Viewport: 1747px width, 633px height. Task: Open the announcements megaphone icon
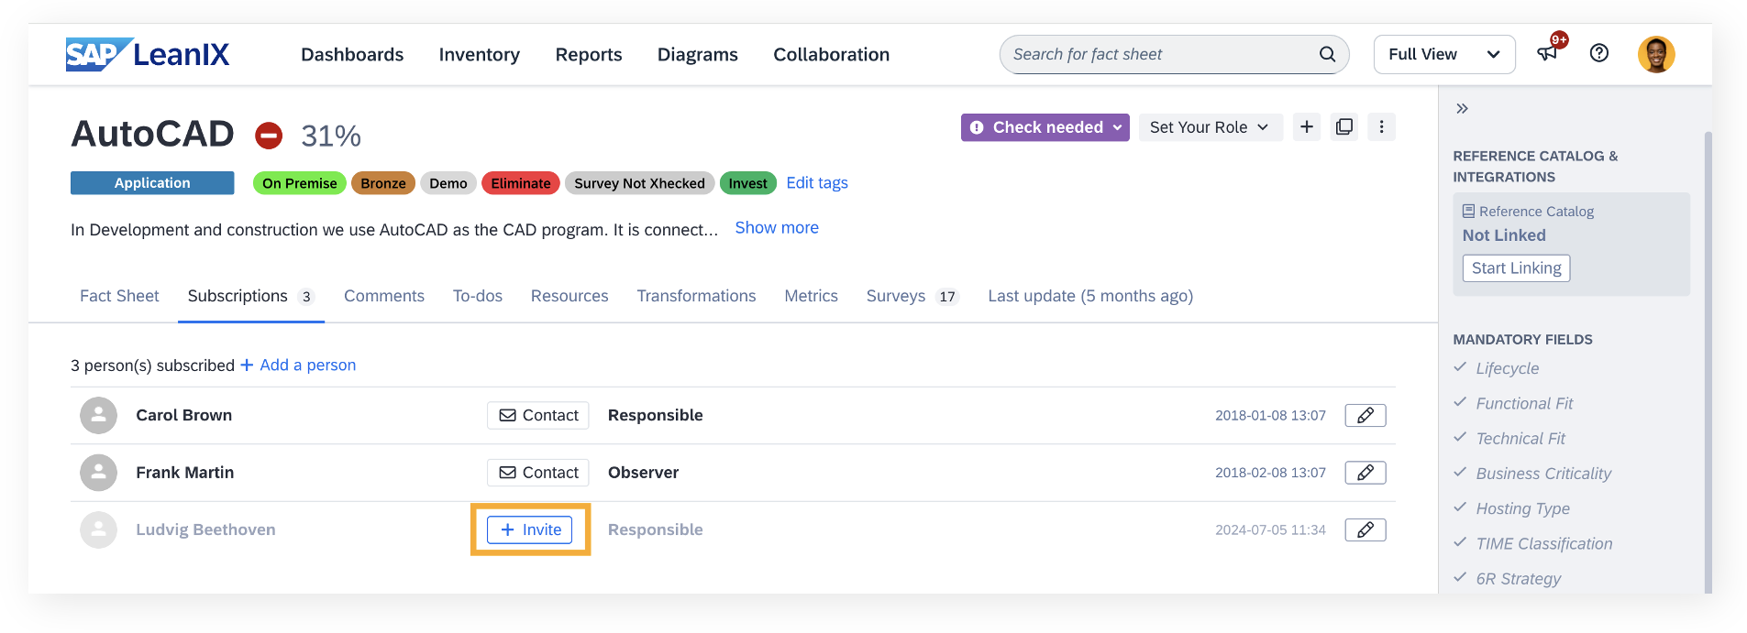pyautogui.click(x=1547, y=53)
